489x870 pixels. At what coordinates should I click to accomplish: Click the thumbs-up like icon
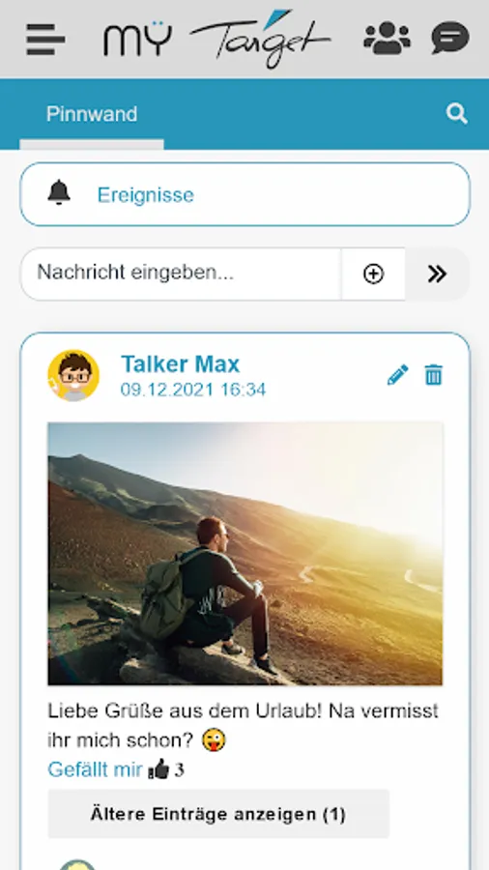click(159, 769)
